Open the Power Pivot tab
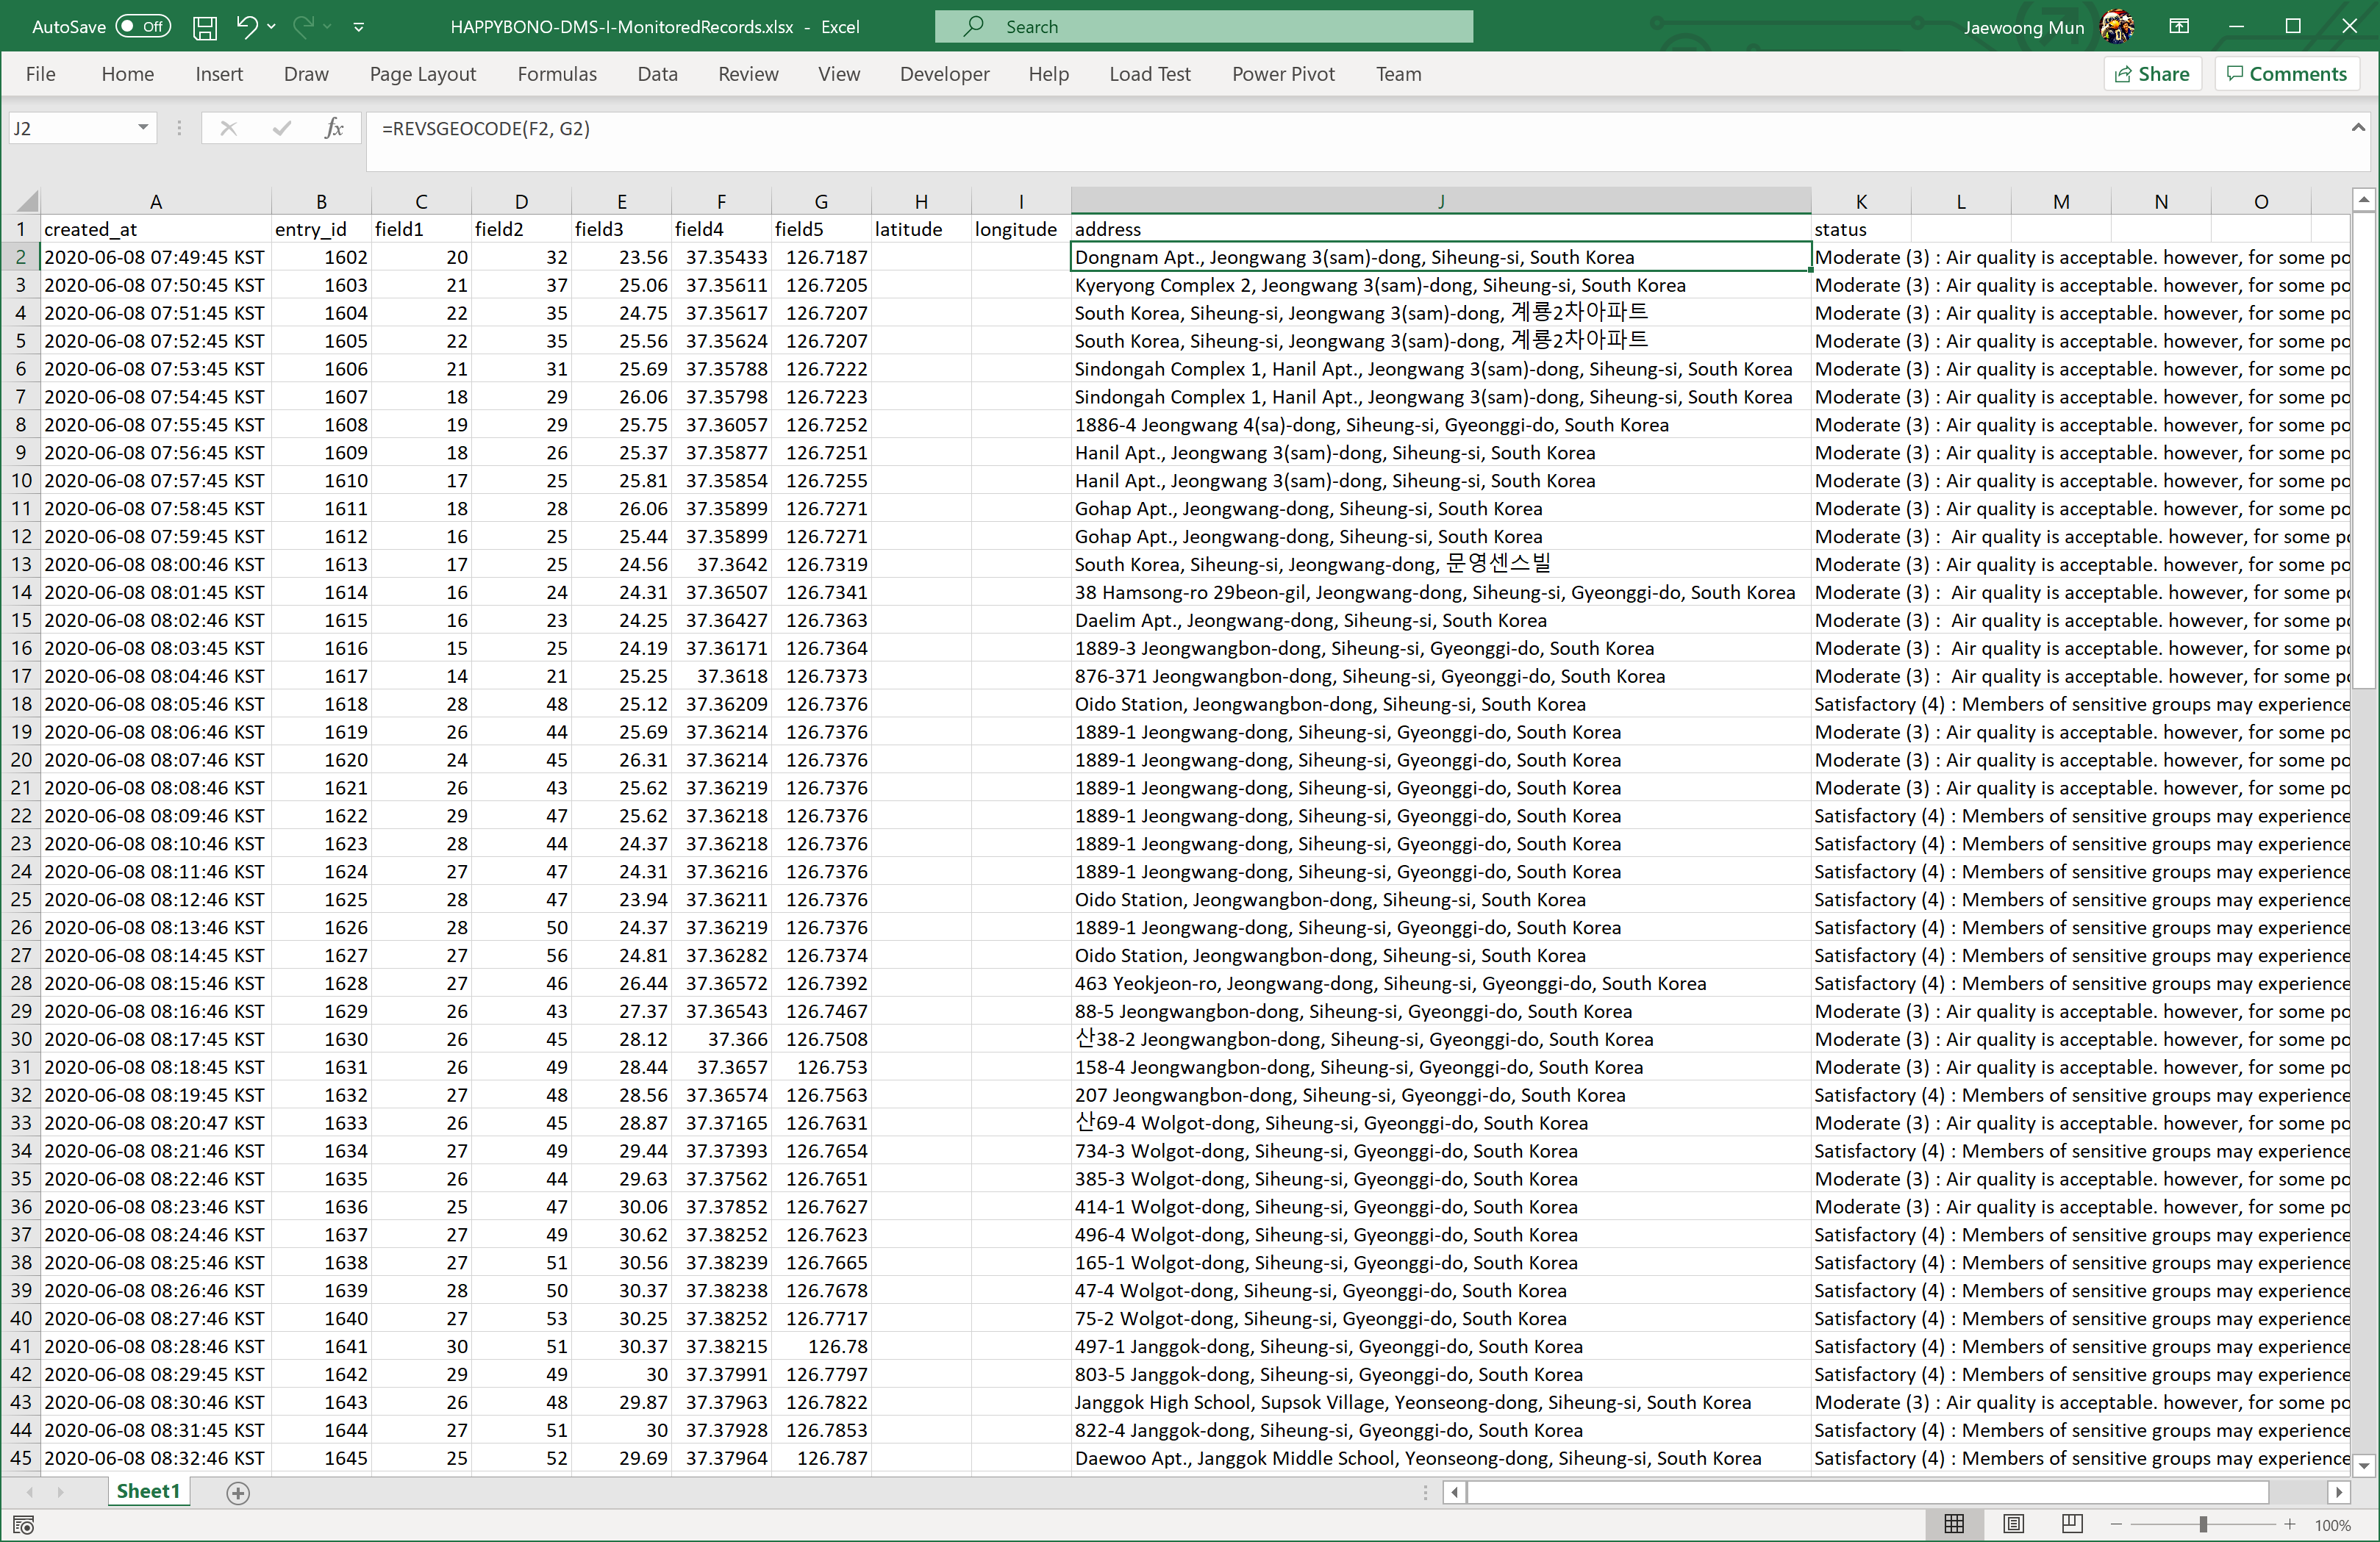Viewport: 2380px width, 1542px height. [x=1283, y=74]
